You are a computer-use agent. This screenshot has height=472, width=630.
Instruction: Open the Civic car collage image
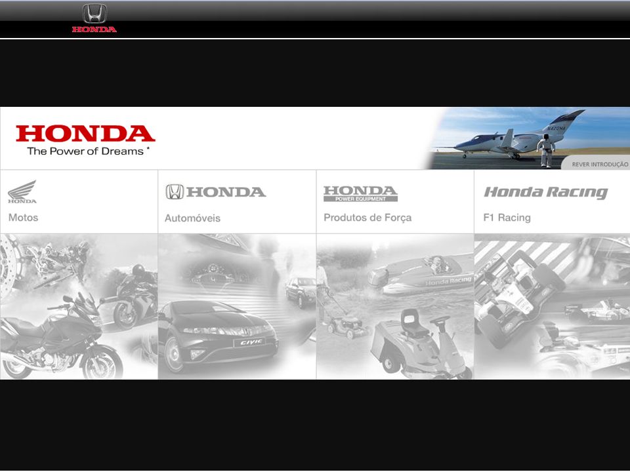tap(237, 307)
